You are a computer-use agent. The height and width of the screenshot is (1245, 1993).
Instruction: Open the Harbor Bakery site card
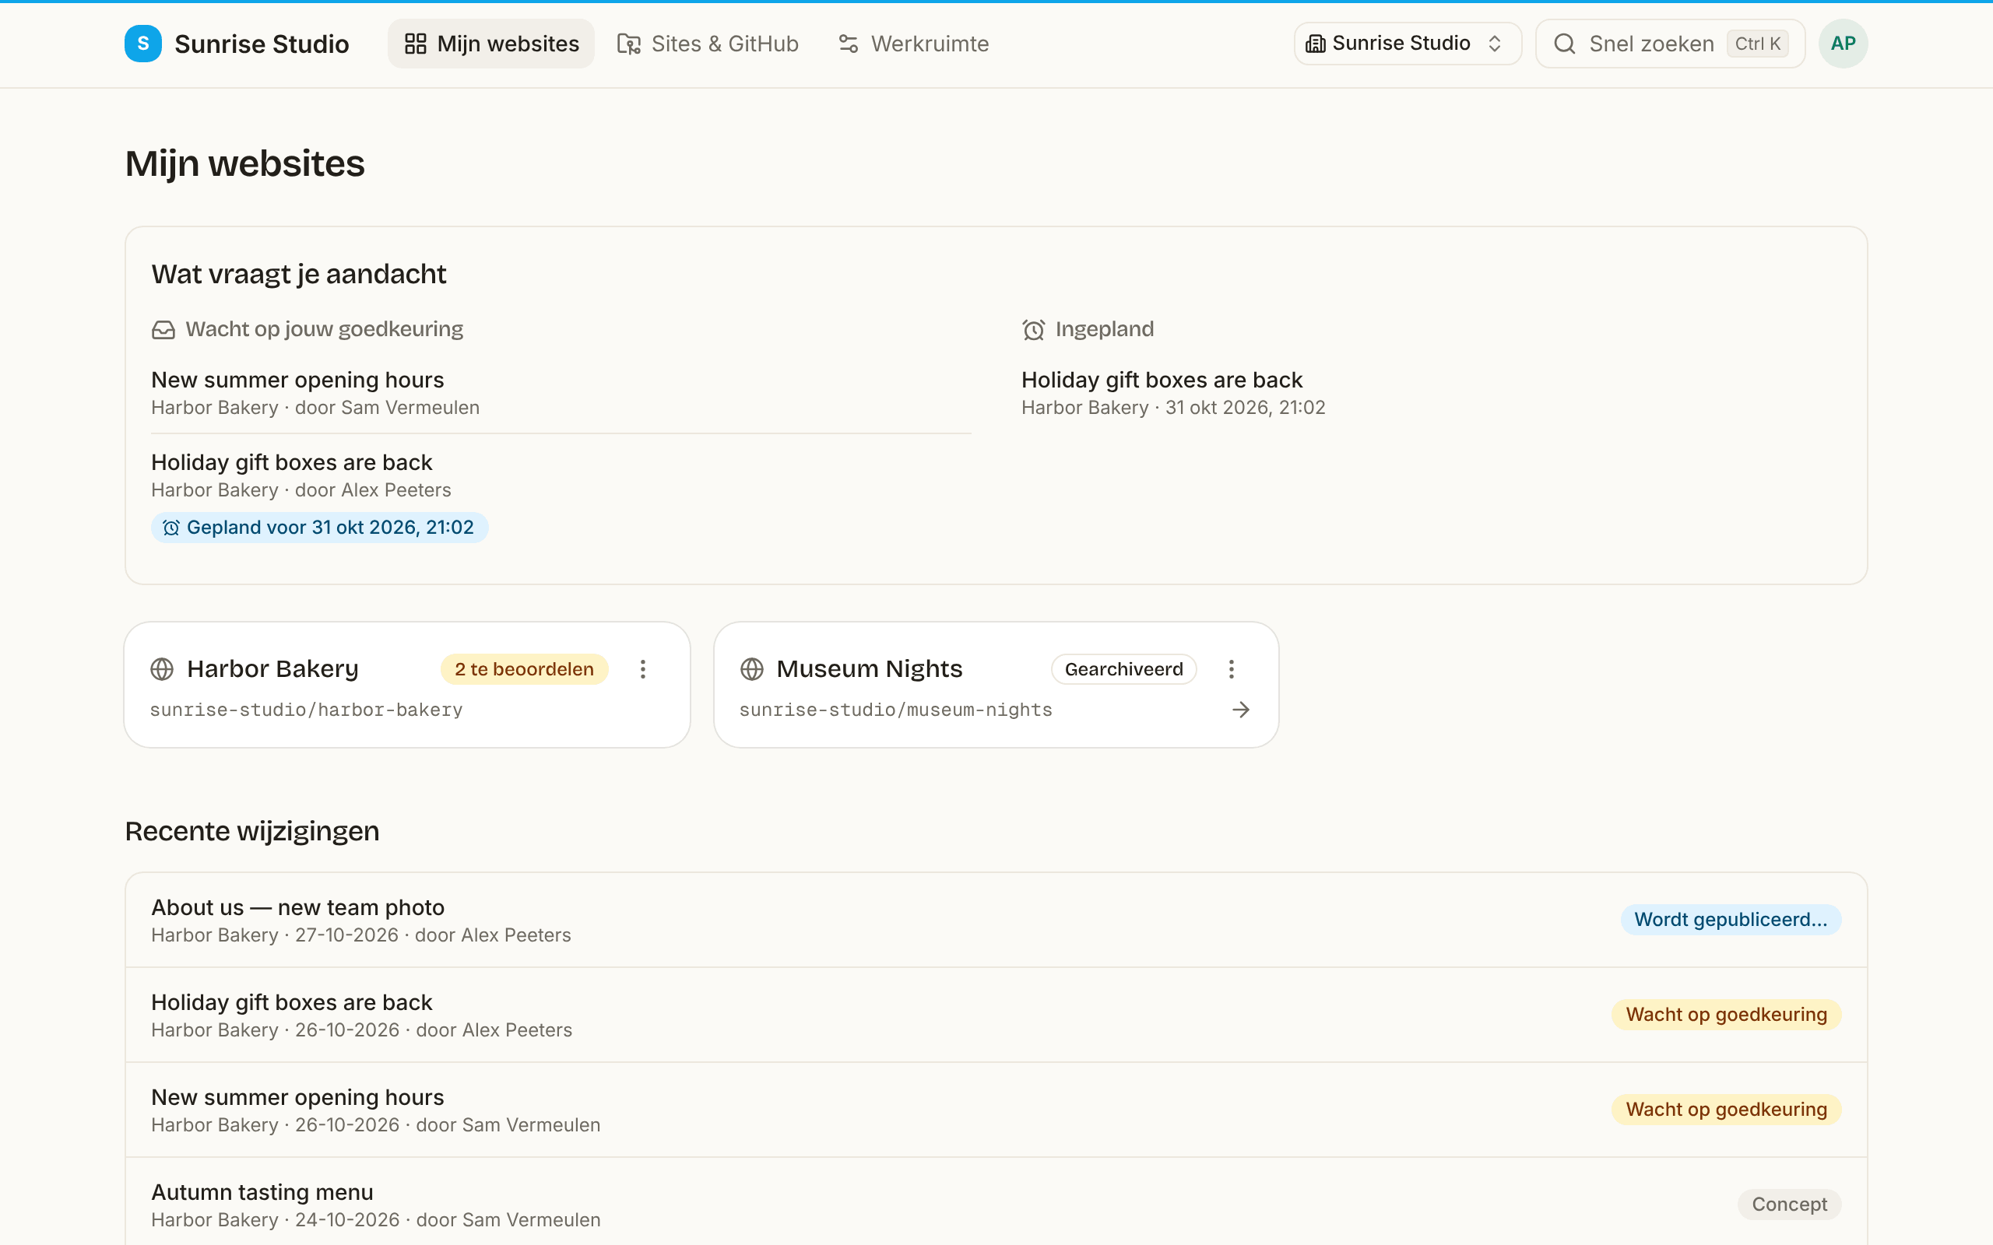(407, 685)
